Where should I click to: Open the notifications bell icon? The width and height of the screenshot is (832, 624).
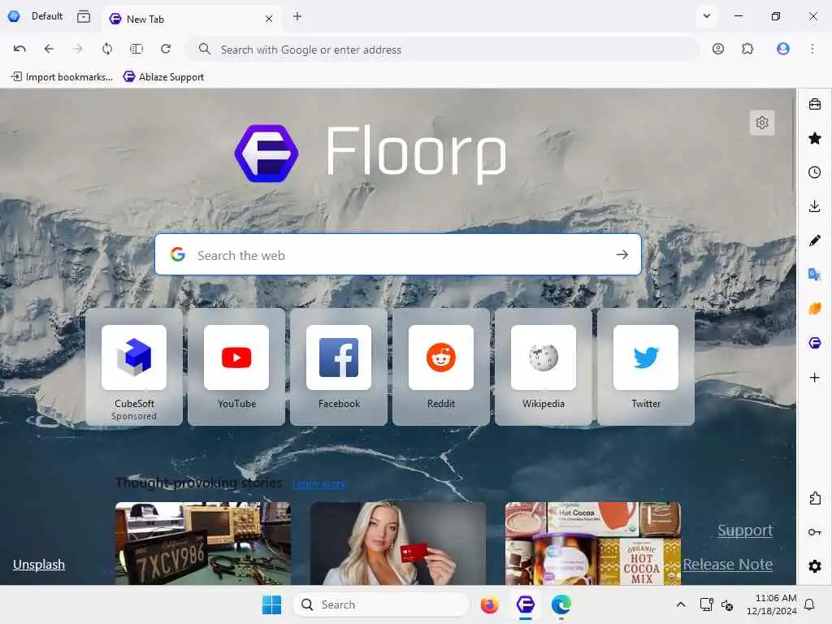809,604
